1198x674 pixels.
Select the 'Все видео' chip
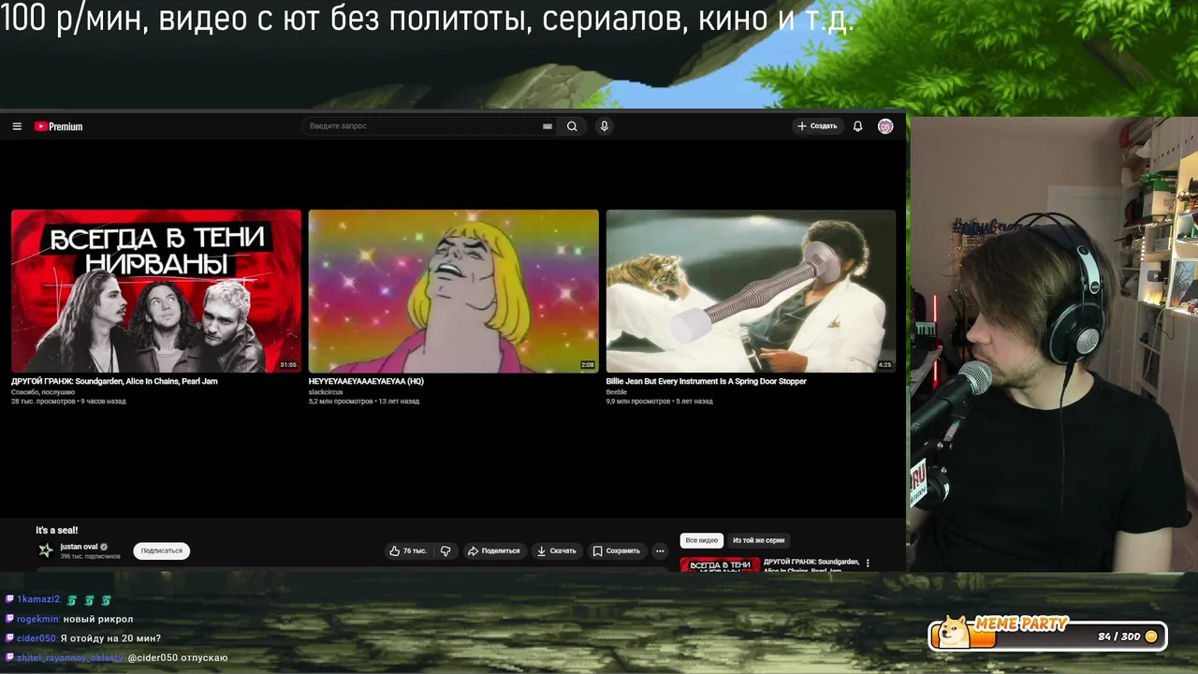pyautogui.click(x=702, y=540)
